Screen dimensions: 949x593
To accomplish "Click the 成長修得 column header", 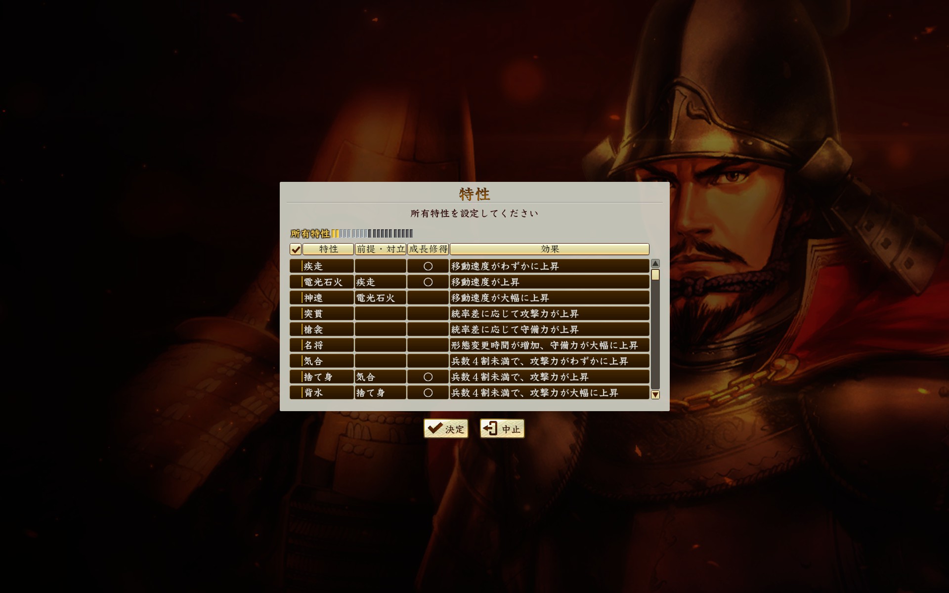I will tap(427, 249).
